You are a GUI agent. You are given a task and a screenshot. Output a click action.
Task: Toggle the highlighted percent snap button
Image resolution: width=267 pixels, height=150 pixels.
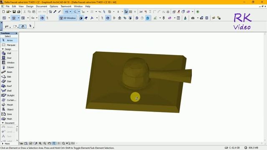pyautogui.click(x=67, y=12)
